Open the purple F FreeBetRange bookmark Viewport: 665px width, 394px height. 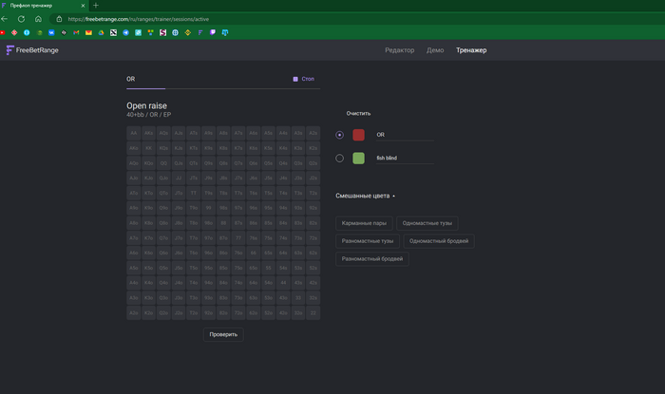(200, 32)
